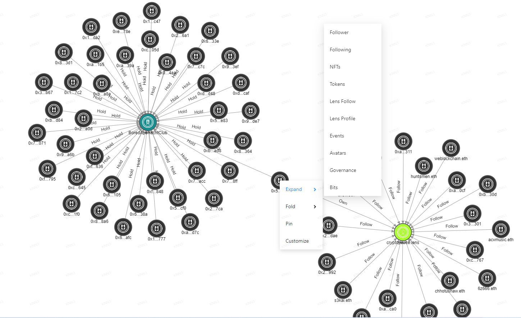Image resolution: width=521 pixels, height=318 pixels.
Task: Select Avatars in the expand submenu
Action: (x=352, y=153)
